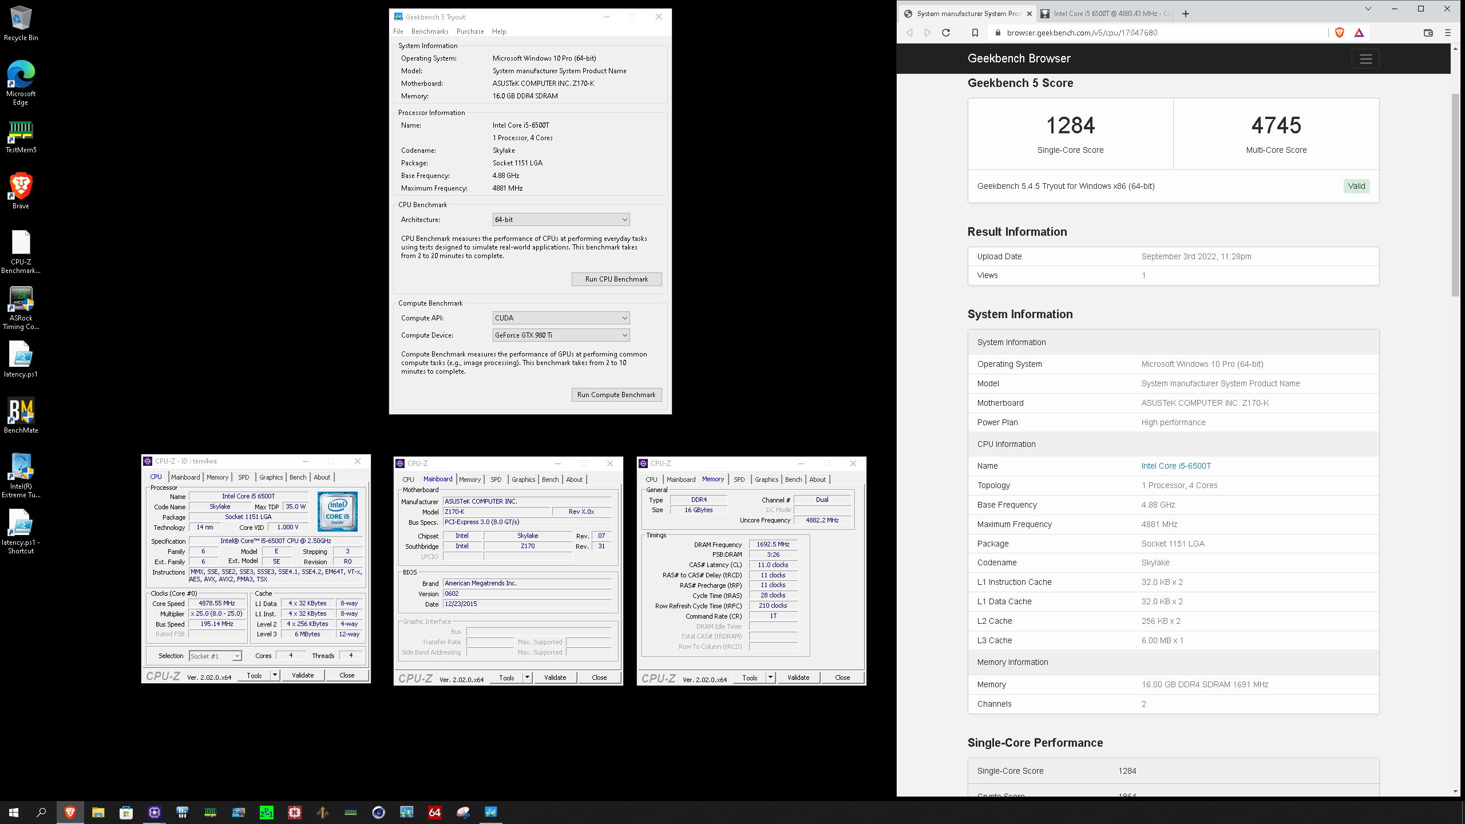
Task: Open the Geekbench Benchmarks menu
Action: 430,31
